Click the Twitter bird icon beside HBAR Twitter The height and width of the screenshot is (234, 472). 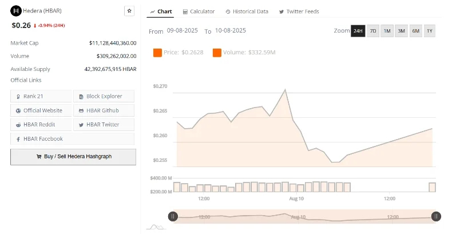coord(81,125)
